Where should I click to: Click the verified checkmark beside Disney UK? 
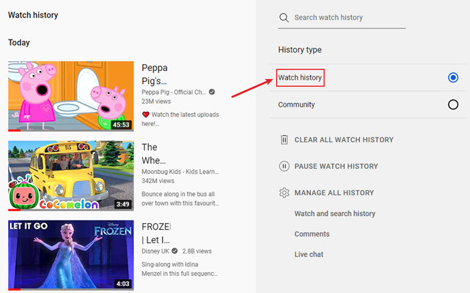pos(175,251)
